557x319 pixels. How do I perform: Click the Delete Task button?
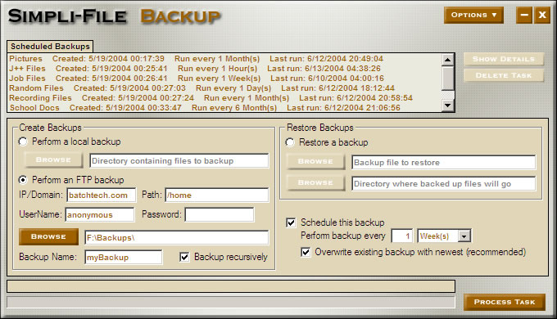tap(504, 75)
